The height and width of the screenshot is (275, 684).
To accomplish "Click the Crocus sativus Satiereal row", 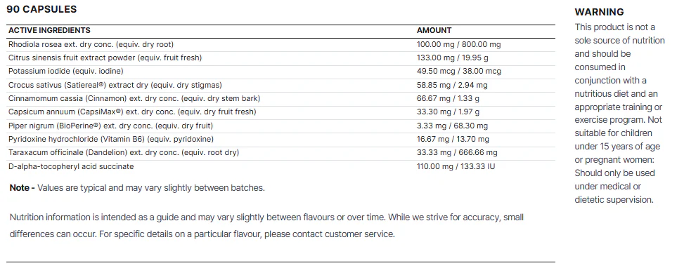I will click(x=281, y=86).
